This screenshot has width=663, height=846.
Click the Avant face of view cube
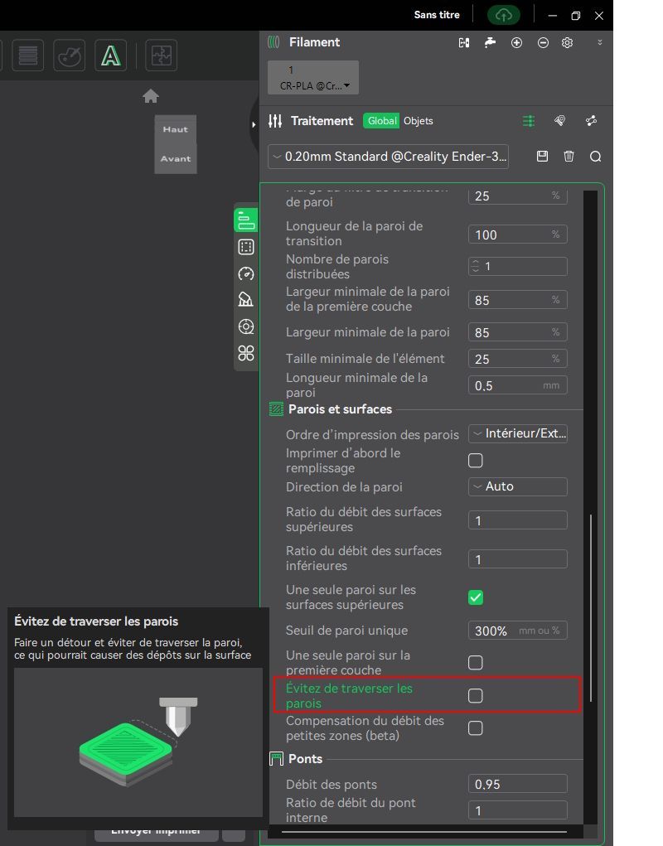(176, 158)
